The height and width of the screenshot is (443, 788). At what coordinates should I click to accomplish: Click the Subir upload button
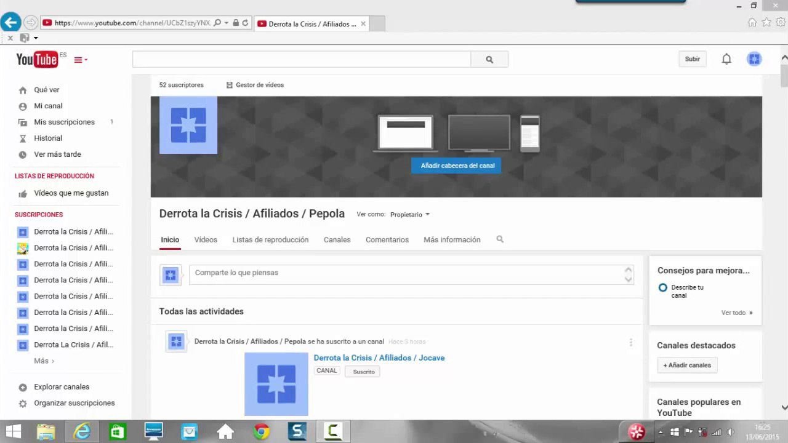[693, 59]
